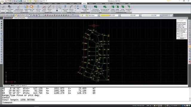Click the Compute Stakes icon
This screenshot has height=107, width=191.
(x=26, y=8)
